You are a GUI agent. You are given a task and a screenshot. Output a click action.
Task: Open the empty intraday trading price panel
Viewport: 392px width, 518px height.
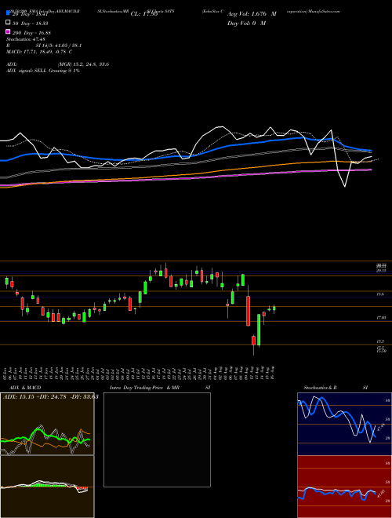157,440
